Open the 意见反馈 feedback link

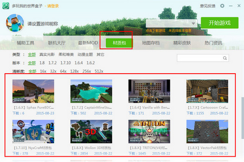[207, 6]
